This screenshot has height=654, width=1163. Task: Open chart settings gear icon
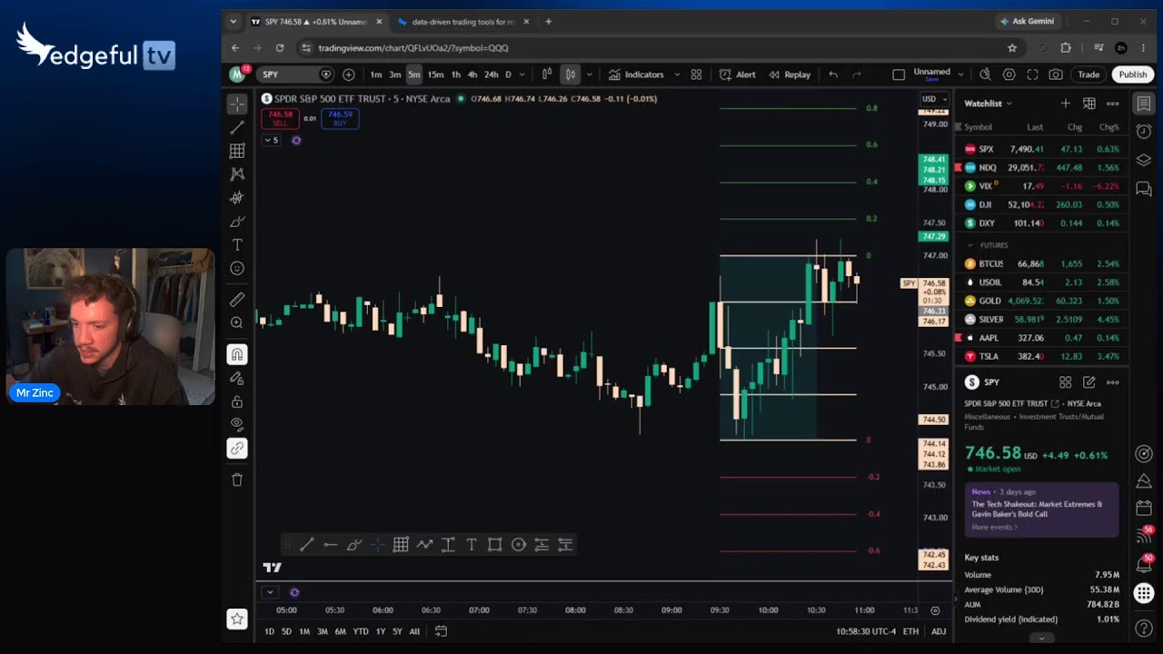(x=1009, y=74)
